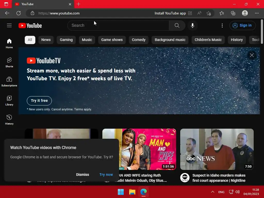Select the Gaming filter chip
The width and height of the screenshot is (264, 198).
click(66, 40)
